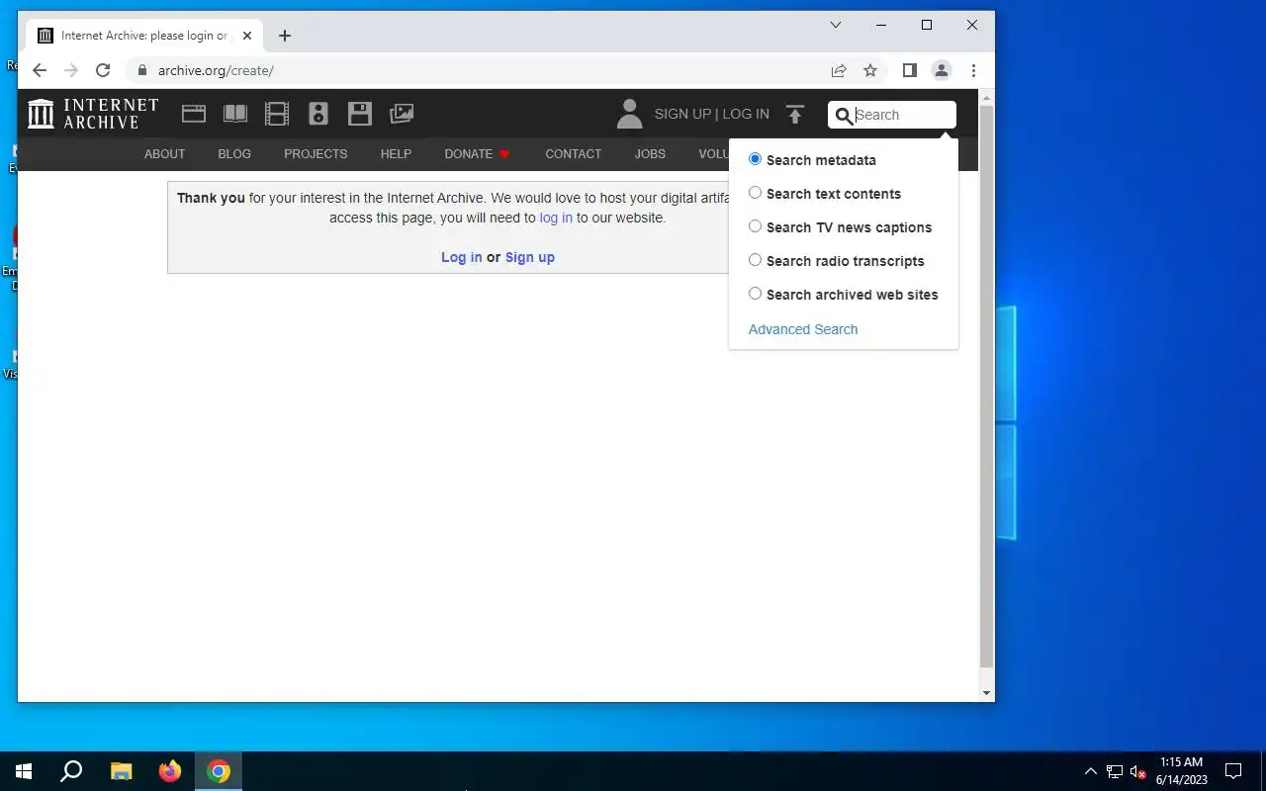Open the notifications center icon
This screenshot has width=1266, height=791.
(x=1233, y=771)
